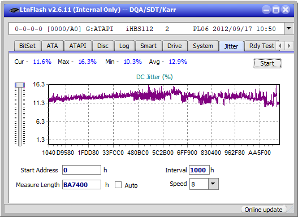Click the Min value 10.3%
Image resolution: width=298 pixels, height=217 pixels.
click(133, 62)
